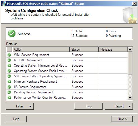Click the green check icon beside MSXML Requirement
The width and height of the screenshot is (138, 126).
click(x=9, y=60)
